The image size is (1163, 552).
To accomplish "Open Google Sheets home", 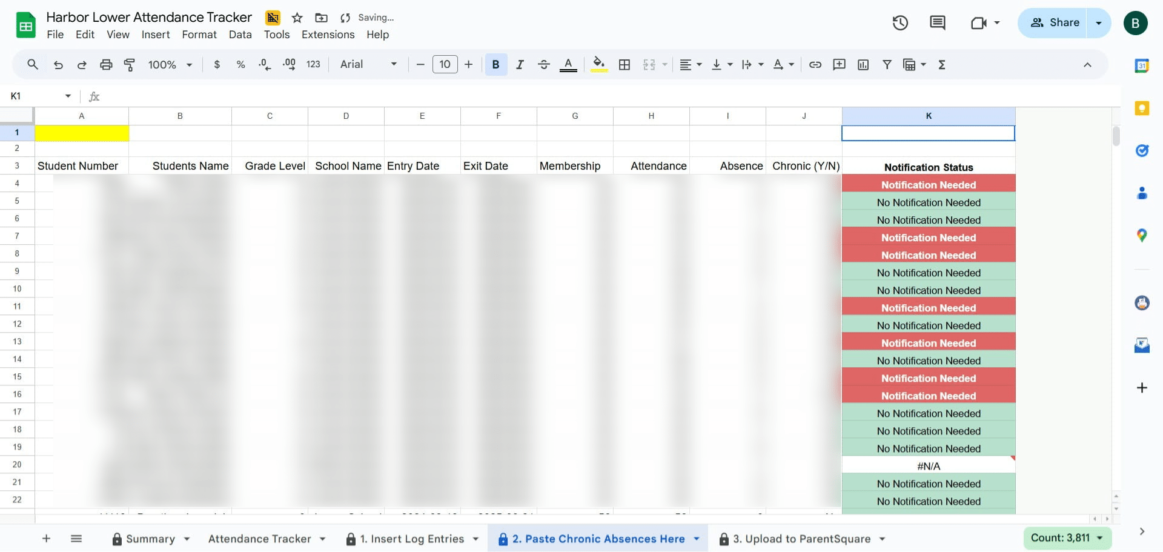I will pyautogui.click(x=25, y=25).
